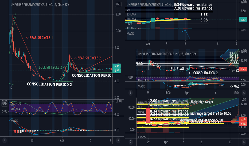Open the USD selector beside Stoch RSI pane
The width and height of the screenshot is (249, 146).
pyautogui.click(x=5, y=104)
